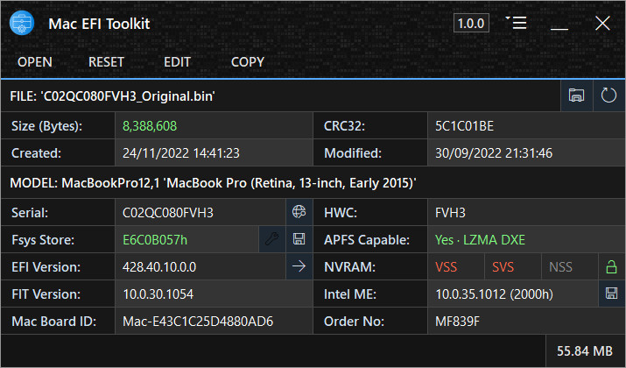Open the file location folder icon
626x368 pixels.
tap(576, 96)
